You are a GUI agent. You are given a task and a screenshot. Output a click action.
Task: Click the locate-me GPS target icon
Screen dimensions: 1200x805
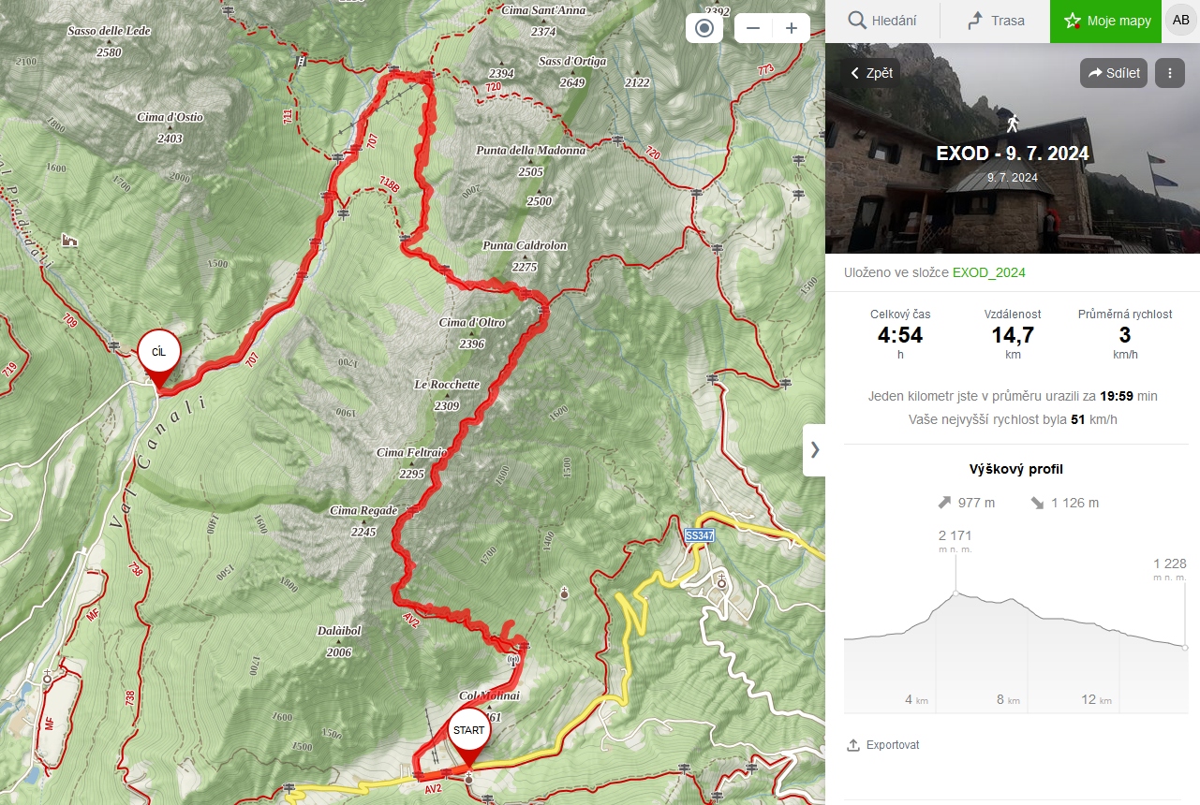pos(704,28)
